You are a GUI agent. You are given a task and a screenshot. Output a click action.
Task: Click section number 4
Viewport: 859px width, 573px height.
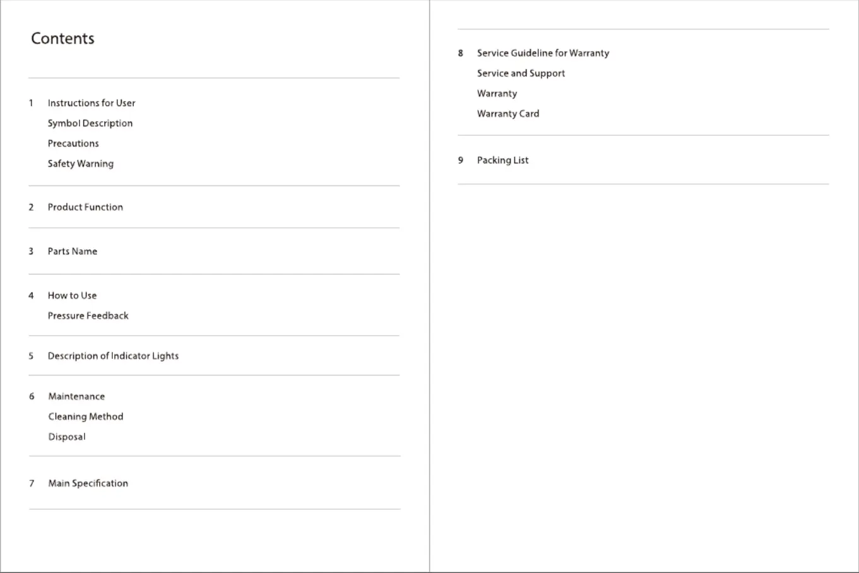pos(31,295)
